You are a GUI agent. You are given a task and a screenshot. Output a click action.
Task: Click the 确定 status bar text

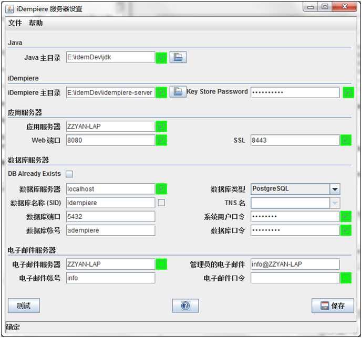coord(13,327)
